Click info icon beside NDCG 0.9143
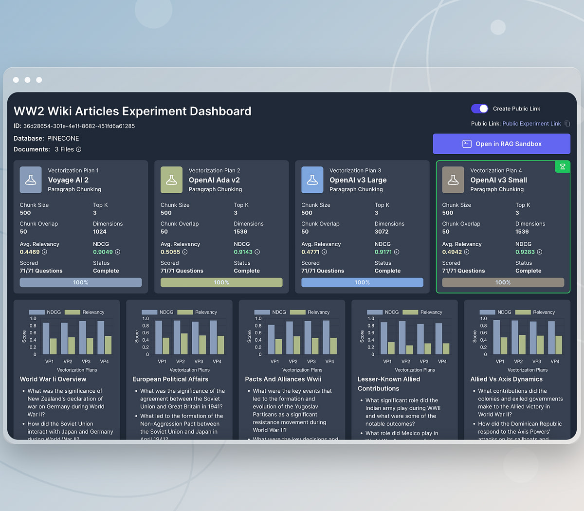Viewport: 584px width, 511px height. click(257, 252)
